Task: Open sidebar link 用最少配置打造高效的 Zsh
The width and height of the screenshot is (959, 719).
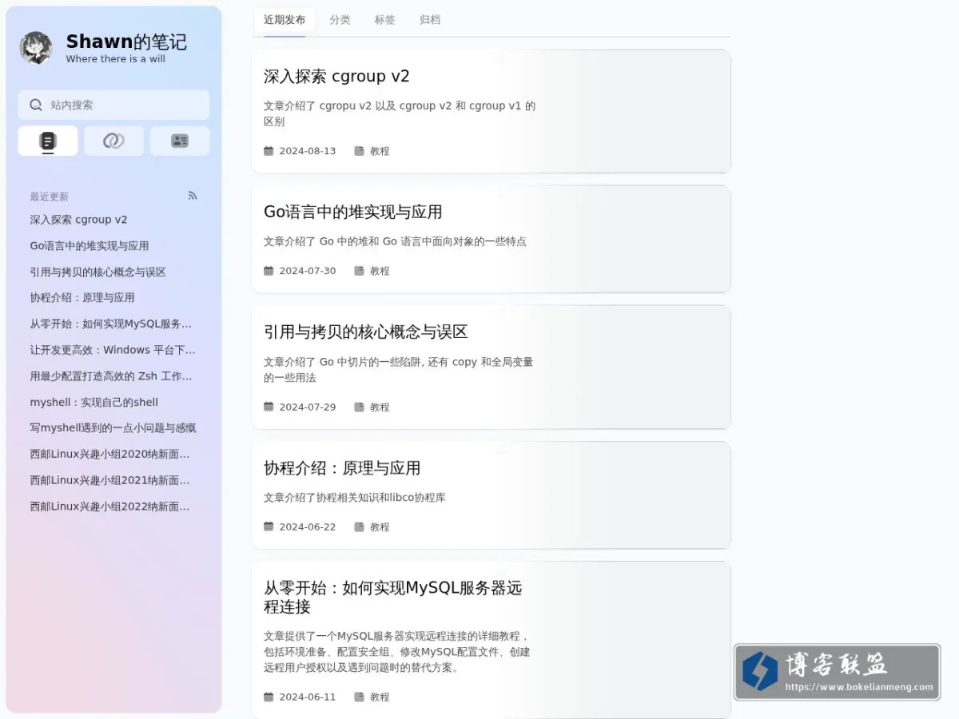Action: 113,376
